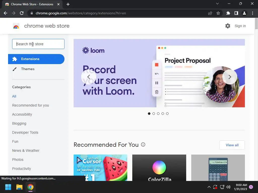Viewport: 258px width, 193px height.
Task: Click the address bar URL
Action: point(81,13)
